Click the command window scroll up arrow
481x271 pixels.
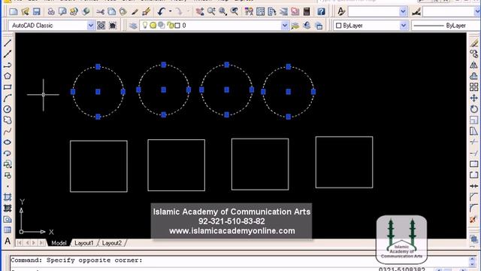(473, 260)
